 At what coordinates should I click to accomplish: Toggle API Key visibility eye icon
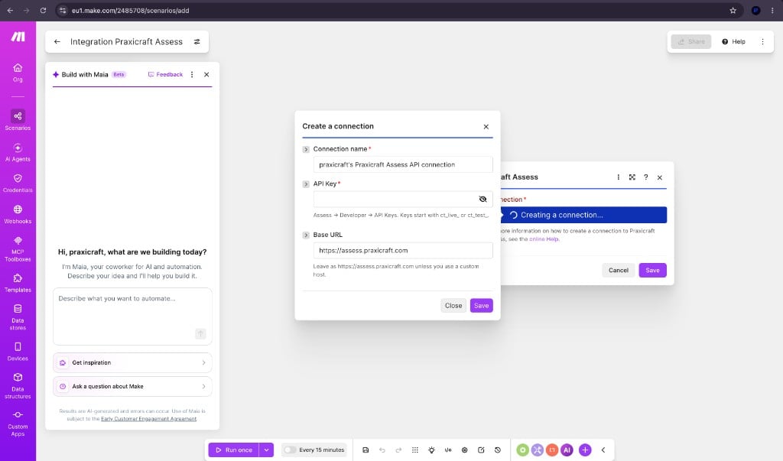tap(482, 200)
